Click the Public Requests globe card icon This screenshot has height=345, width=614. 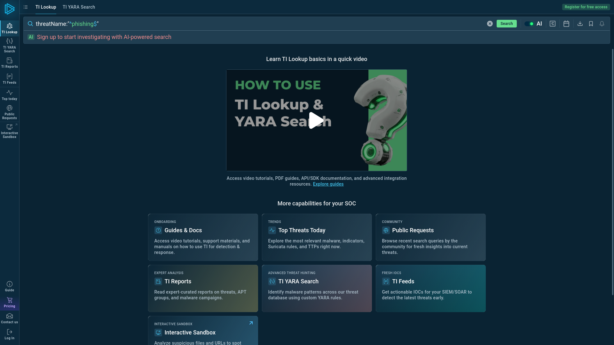pyautogui.click(x=386, y=230)
